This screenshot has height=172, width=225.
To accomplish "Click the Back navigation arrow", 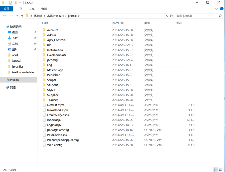I will click(x=4, y=16).
